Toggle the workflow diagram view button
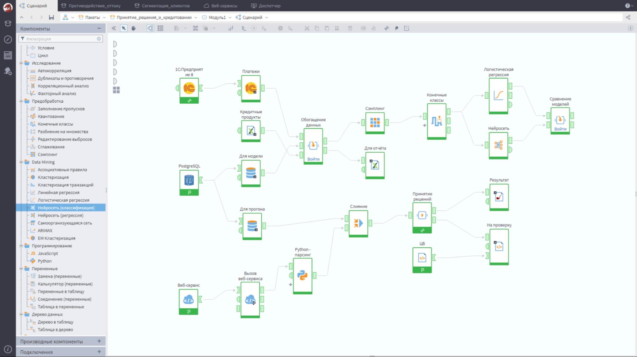The image size is (637, 357). tap(150, 28)
